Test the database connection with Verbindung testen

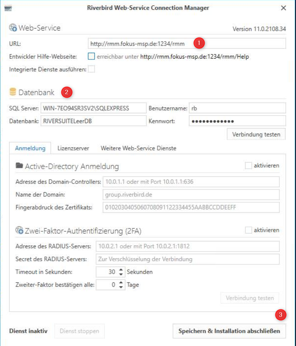pyautogui.click(x=256, y=134)
